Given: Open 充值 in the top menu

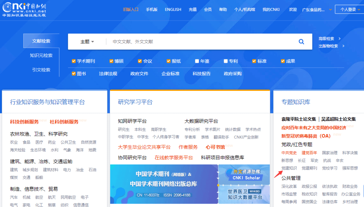Looking at the screenshot, I should 193,9.
